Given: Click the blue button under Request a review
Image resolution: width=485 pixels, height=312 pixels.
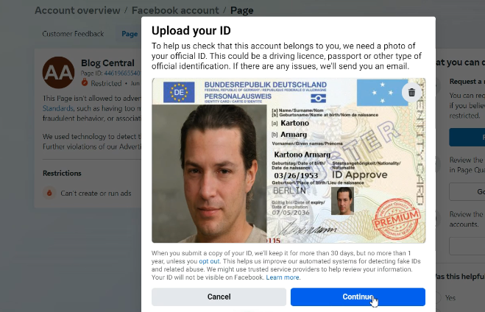Looking at the screenshot, I should pyautogui.click(x=467, y=137).
